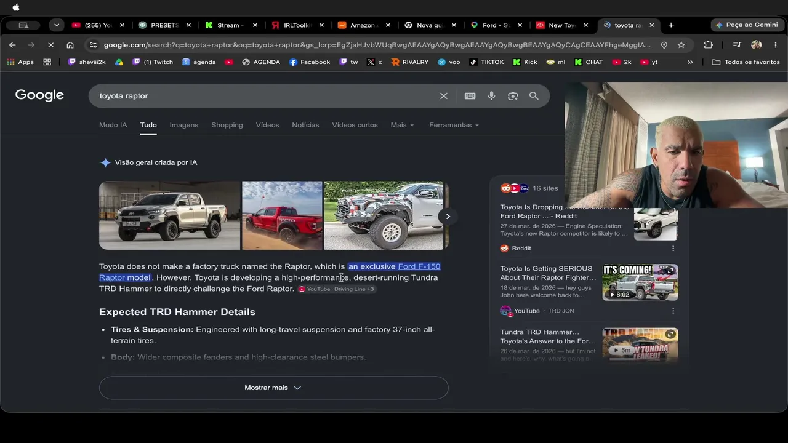
Task: Go back with the browser back arrow
Action: 12,45
